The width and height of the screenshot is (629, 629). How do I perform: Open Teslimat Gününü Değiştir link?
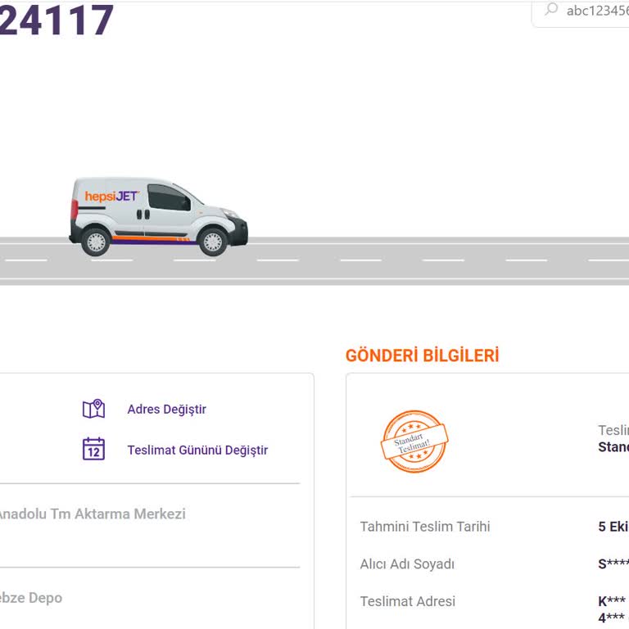[197, 450]
